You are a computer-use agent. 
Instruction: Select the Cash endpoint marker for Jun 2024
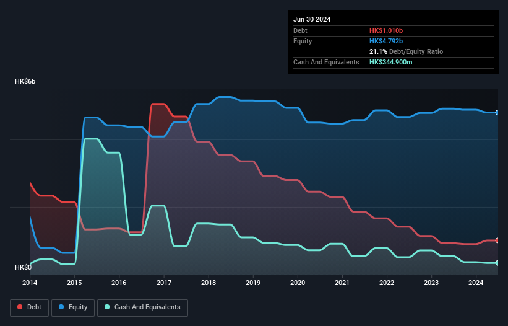(497, 263)
